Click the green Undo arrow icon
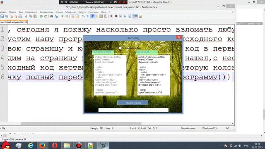Viewport: 265px width, 149px height. (x=41, y=16)
